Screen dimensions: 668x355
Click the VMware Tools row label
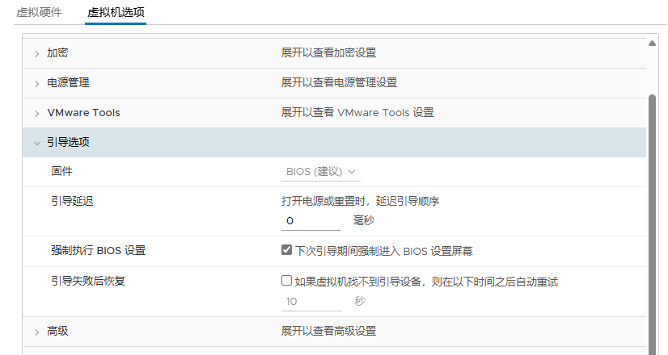click(83, 113)
